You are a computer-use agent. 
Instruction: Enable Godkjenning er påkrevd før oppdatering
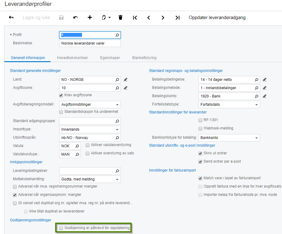pos(61,228)
